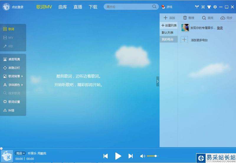Click the personal music radio thumbnail
Screen dimensions: 236x163
185,28
